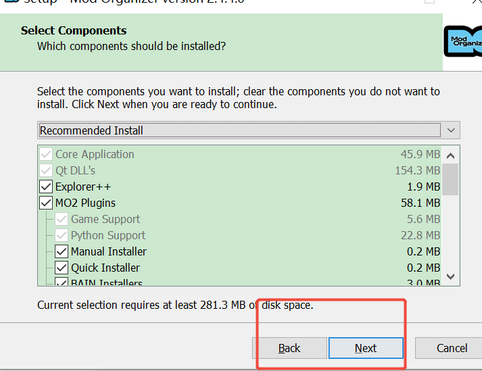Click the component list scrollbar thumb

451,178
